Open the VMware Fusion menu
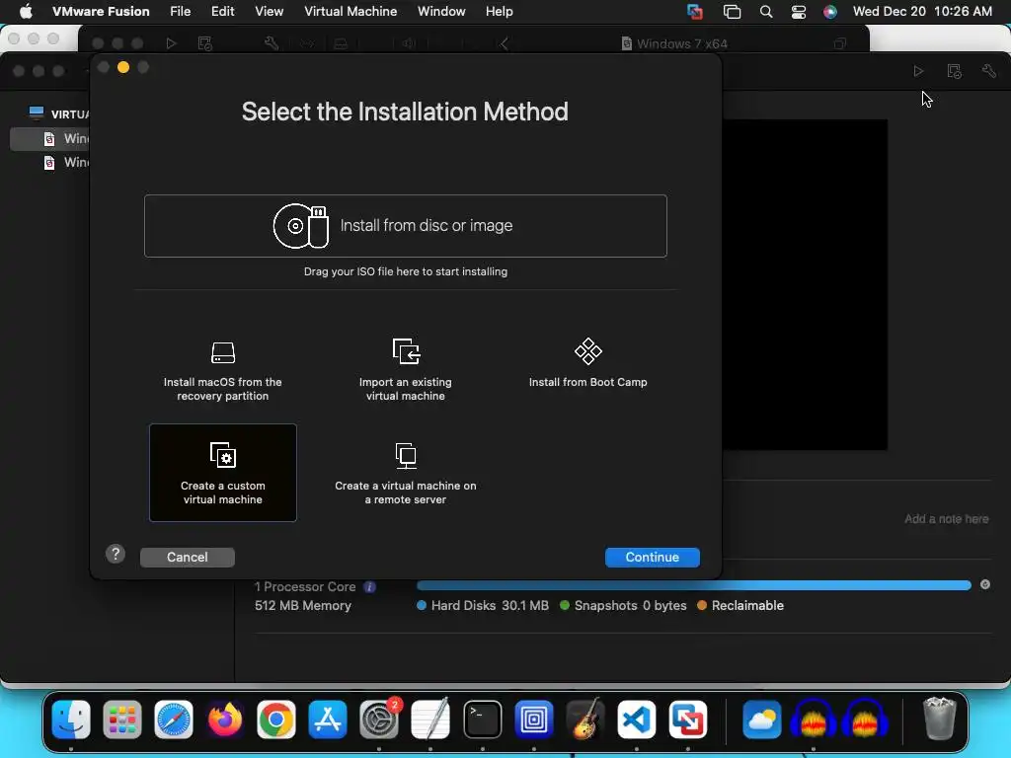The height and width of the screenshot is (758, 1011). tap(101, 11)
